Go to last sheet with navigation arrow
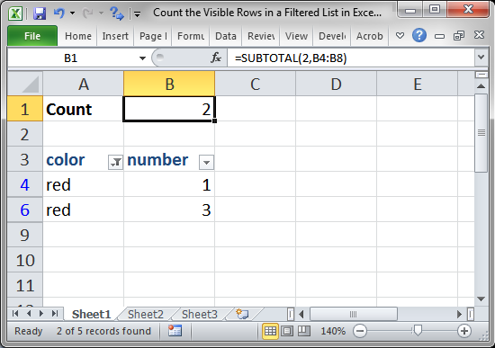 55,314
